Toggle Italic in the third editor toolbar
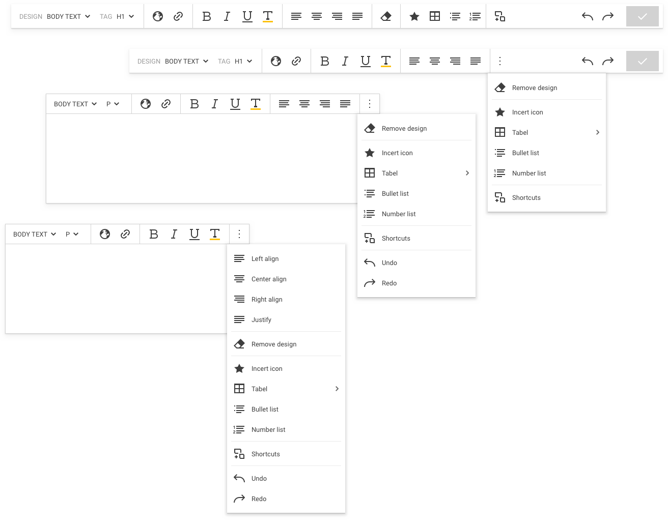This screenshot has height=525, width=668. click(215, 104)
